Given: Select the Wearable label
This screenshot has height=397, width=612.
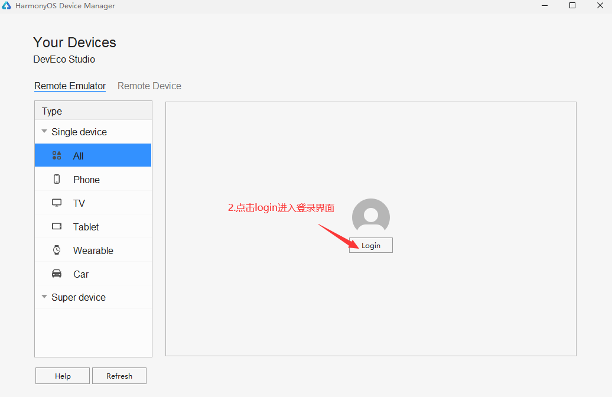Looking at the screenshot, I should 93,250.
